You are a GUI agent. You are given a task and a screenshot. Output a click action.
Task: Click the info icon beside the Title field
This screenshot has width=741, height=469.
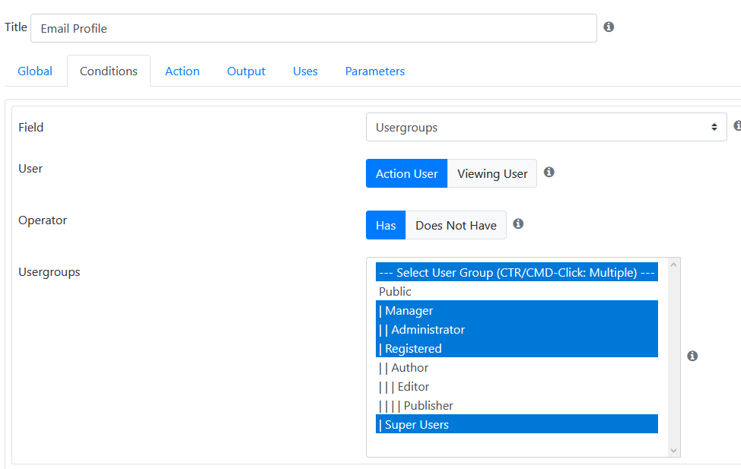point(609,27)
